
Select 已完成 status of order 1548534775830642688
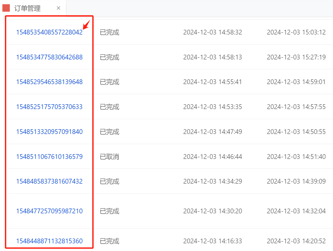(109, 57)
